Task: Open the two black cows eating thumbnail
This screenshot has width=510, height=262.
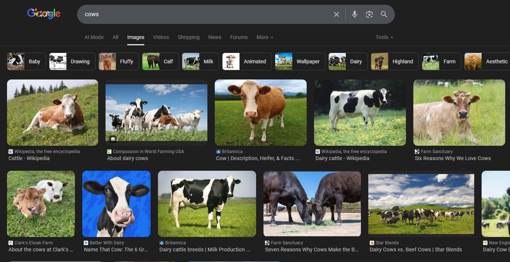Action: tap(312, 203)
